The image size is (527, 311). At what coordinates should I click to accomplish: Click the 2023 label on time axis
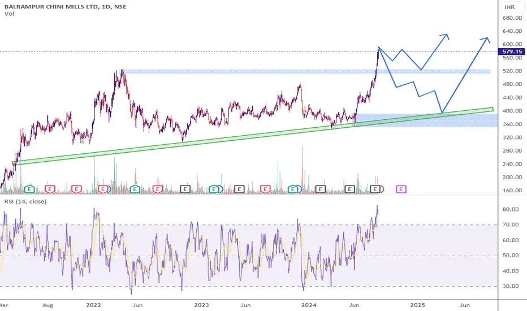tap(201, 305)
